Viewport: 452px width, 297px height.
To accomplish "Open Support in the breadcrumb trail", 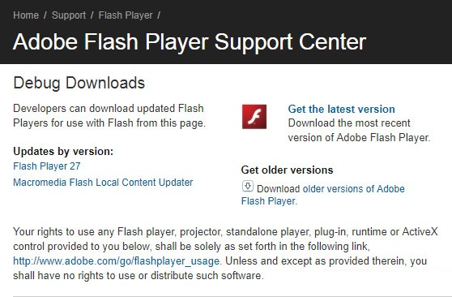I will (x=69, y=15).
